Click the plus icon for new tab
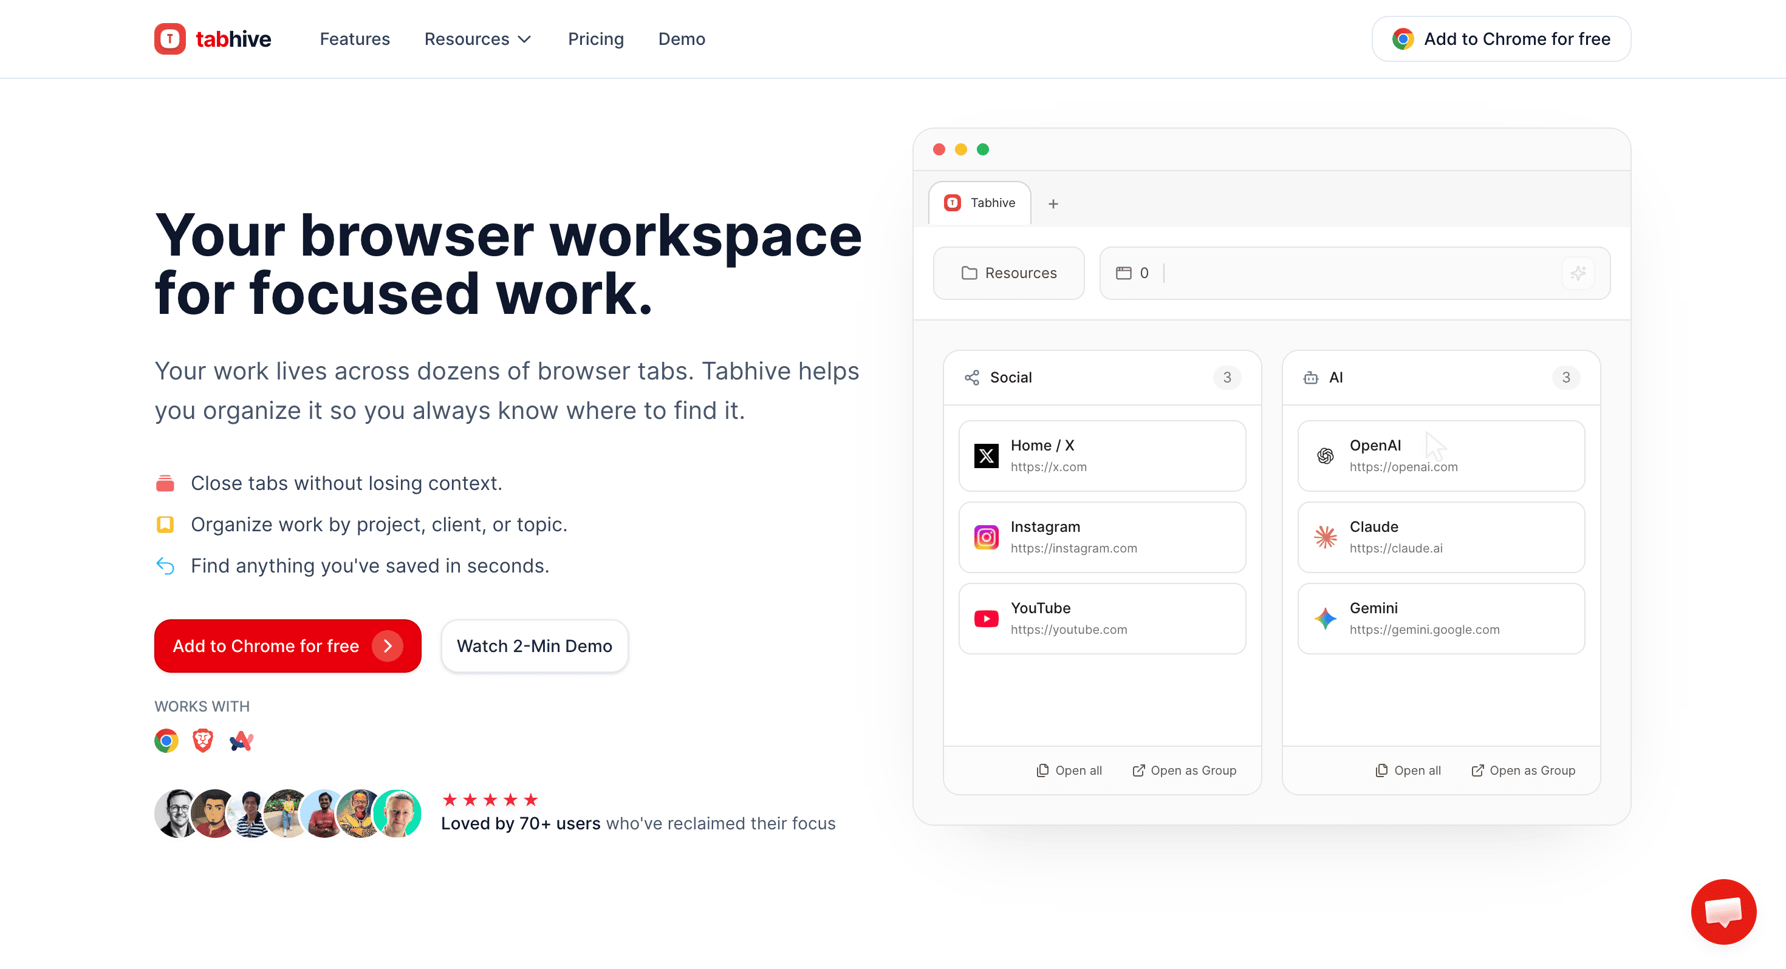The image size is (1786, 969). 1053,204
